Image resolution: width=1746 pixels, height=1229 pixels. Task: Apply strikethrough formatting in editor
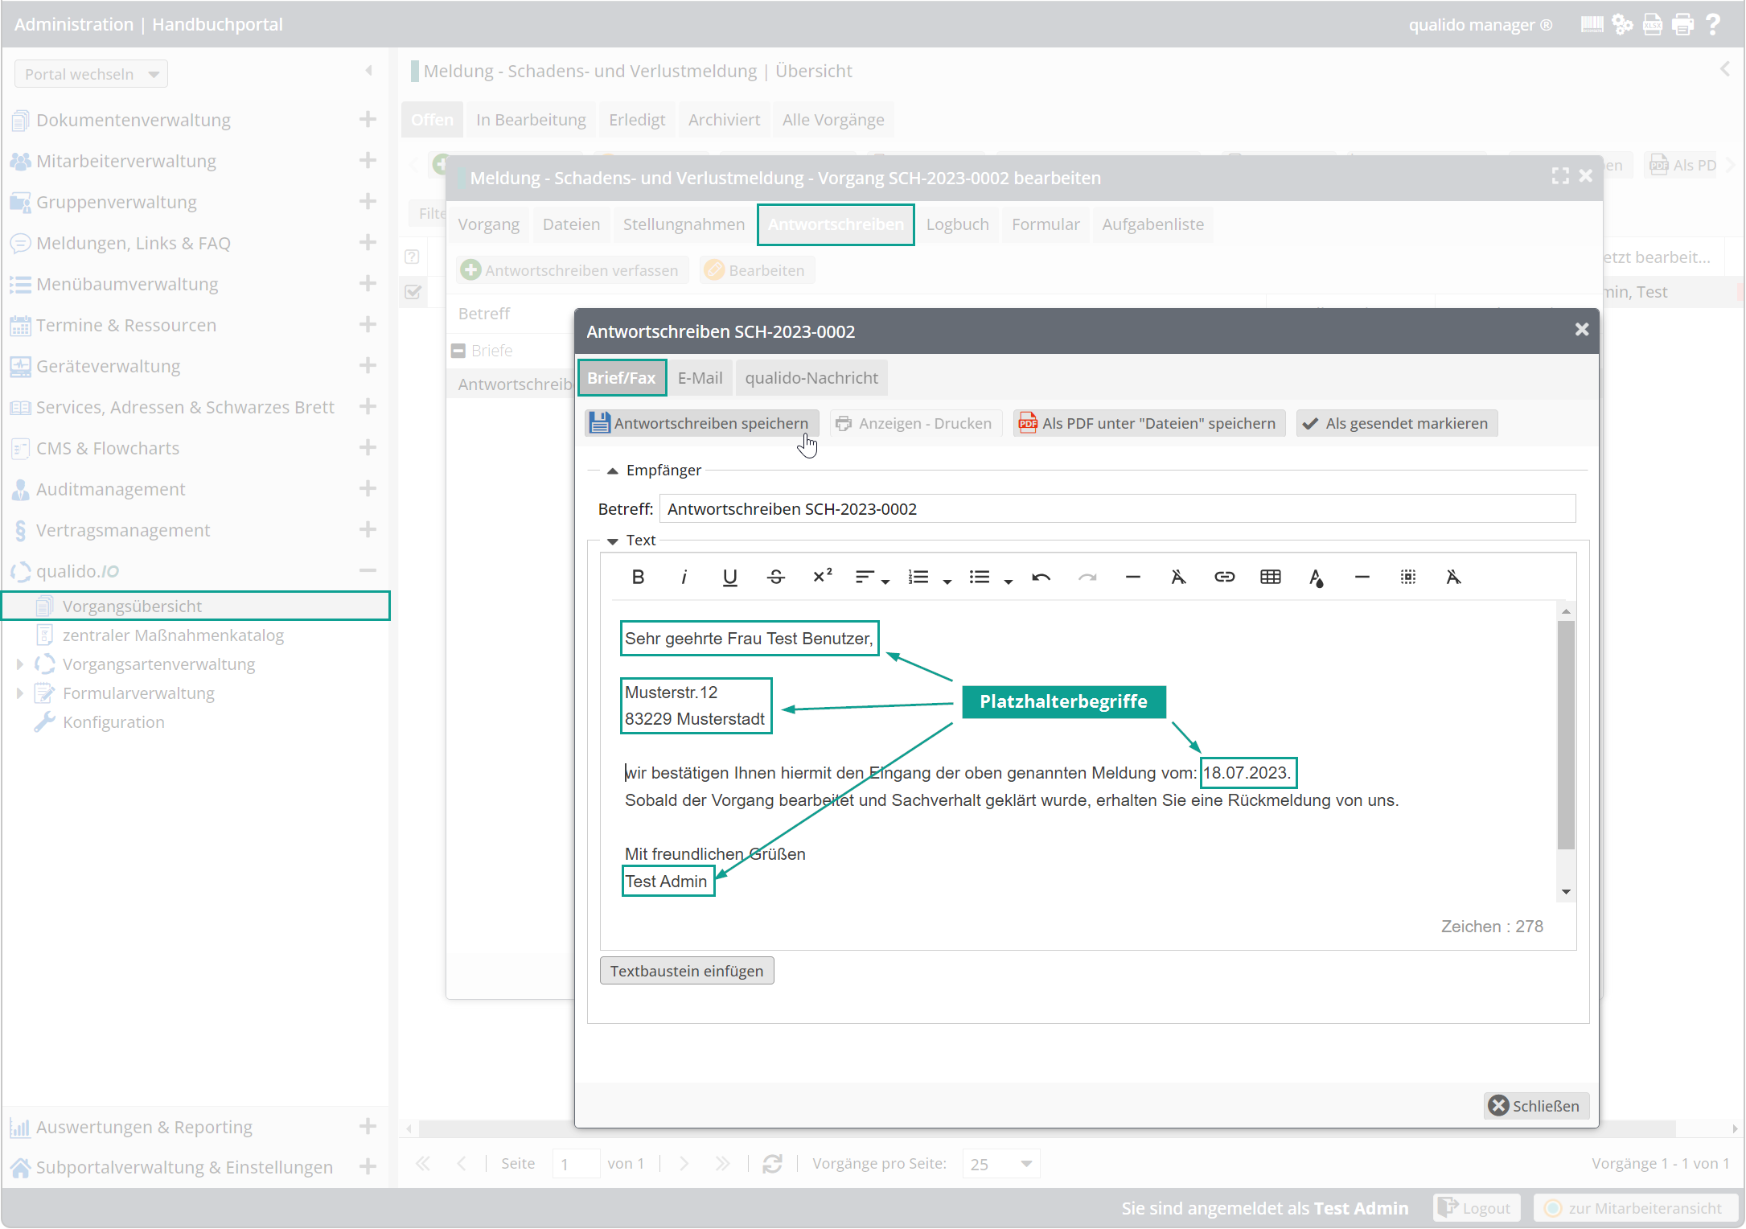coord(776,577)
